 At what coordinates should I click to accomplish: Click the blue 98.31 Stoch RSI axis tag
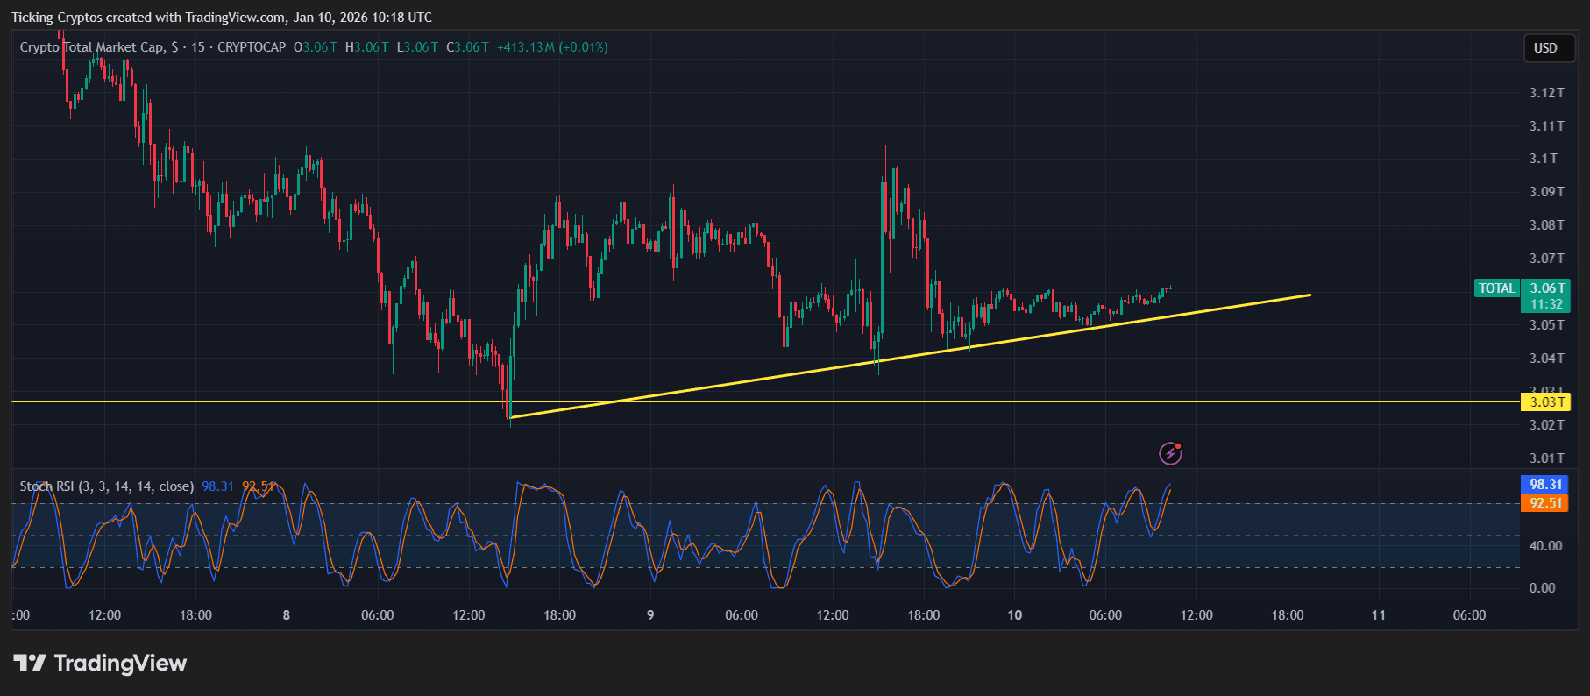(x=1544, y=485)
